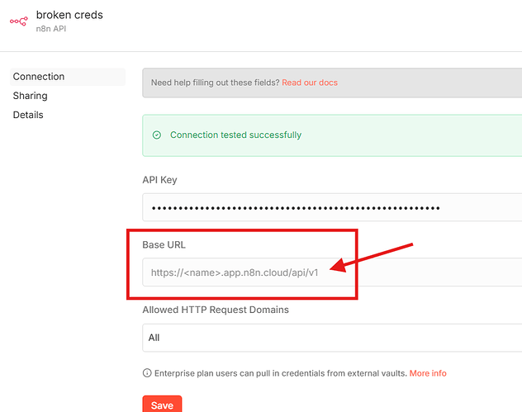Viewport: 522px width, 412px height.
Task: Click the "Connection tested successfully" message
Action: click(x=235, y=135)
